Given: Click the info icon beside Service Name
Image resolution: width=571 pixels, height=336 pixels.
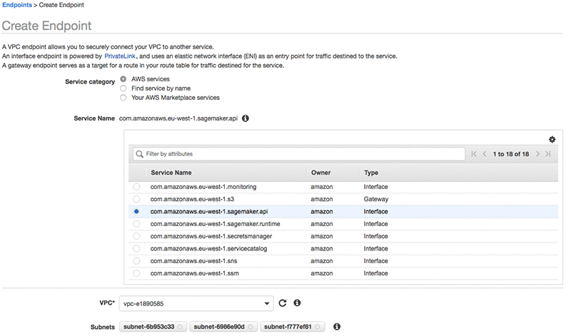Looking at the screenshot, I should (246, 118).
